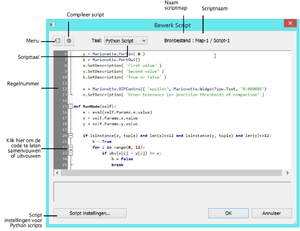The image size is (300, 231).
Task: Collapse the if isinstance block at line 20
Action: (71, 136)
